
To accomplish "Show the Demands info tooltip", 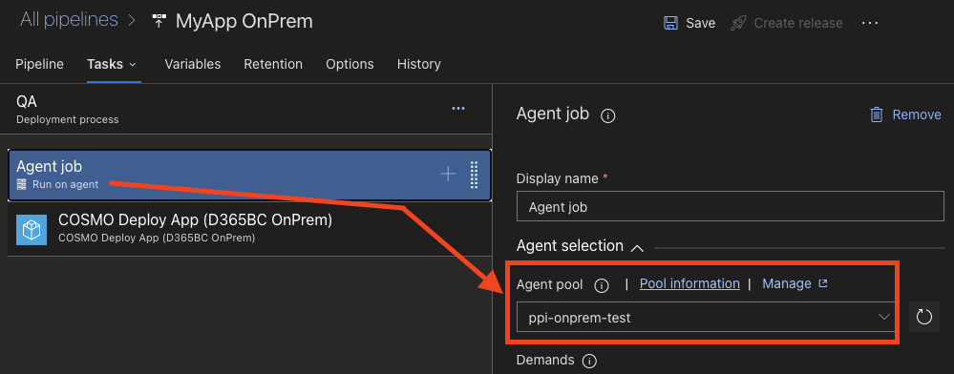I will [x=589, y=362].
